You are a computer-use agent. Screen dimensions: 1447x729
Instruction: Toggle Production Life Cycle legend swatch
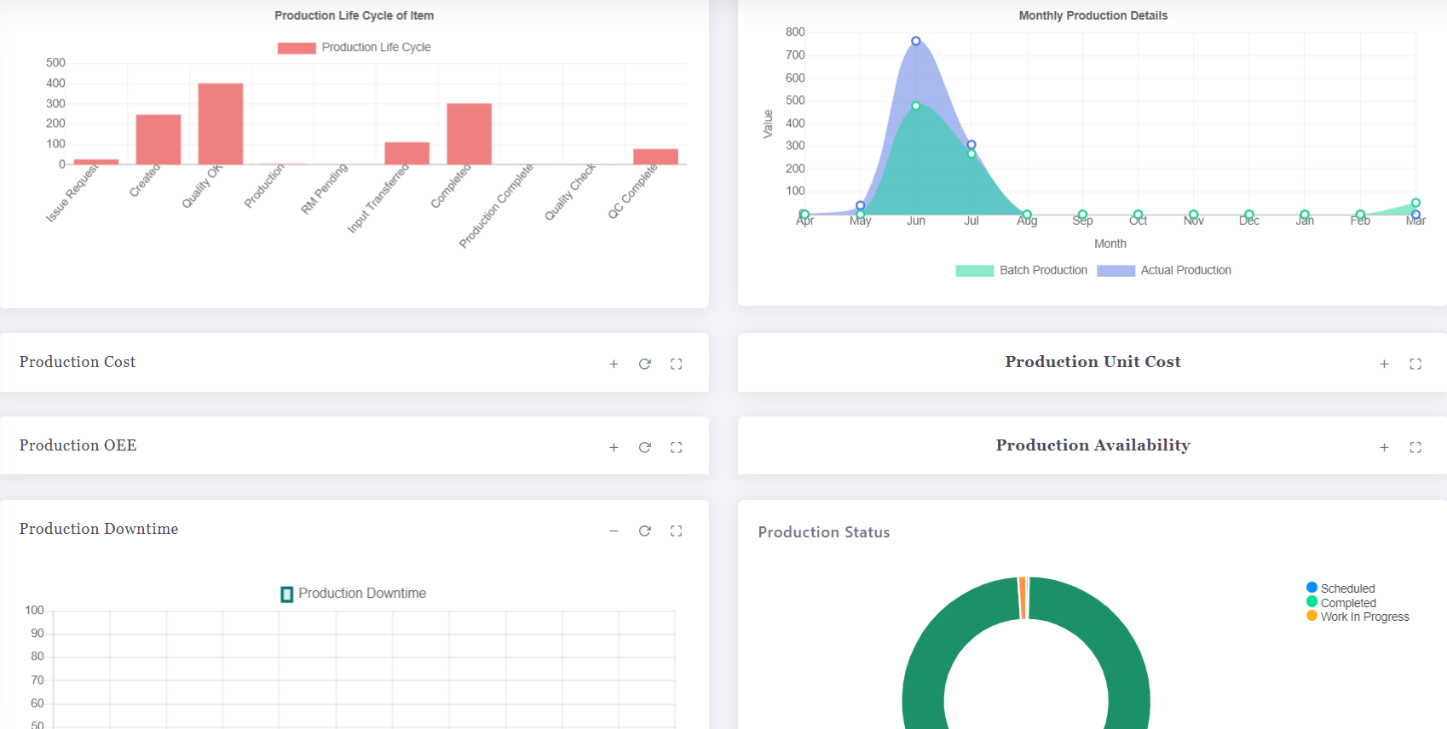click(297, 48)
